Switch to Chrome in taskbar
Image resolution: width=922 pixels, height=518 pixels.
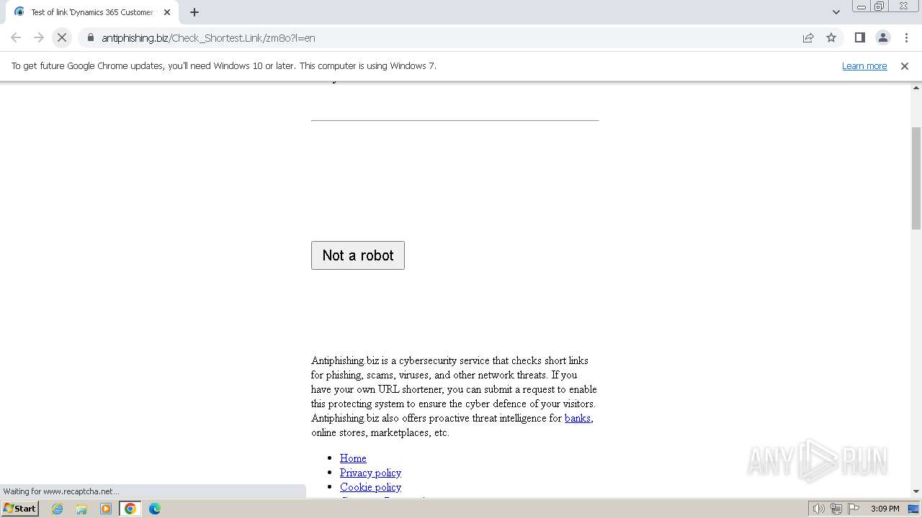pyautogui.click(x=130, y=509)
